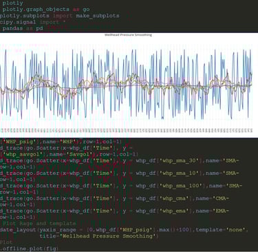Click the 'EMA-' trace name string
The width and height of the screenshot is (258, 252).
coord(221,211)
